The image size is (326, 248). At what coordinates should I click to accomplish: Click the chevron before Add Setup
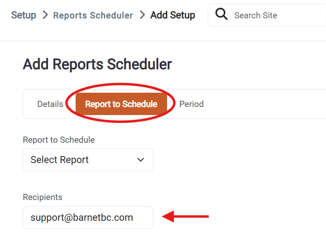(x=142, y=15)
